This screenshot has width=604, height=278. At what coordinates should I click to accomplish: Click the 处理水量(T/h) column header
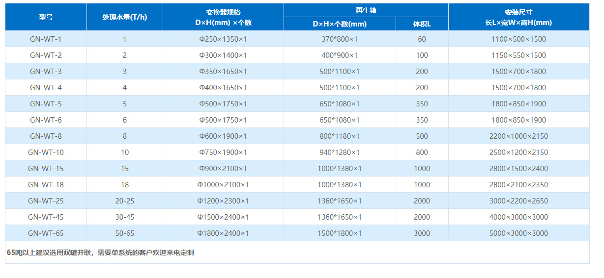[125, 17]
